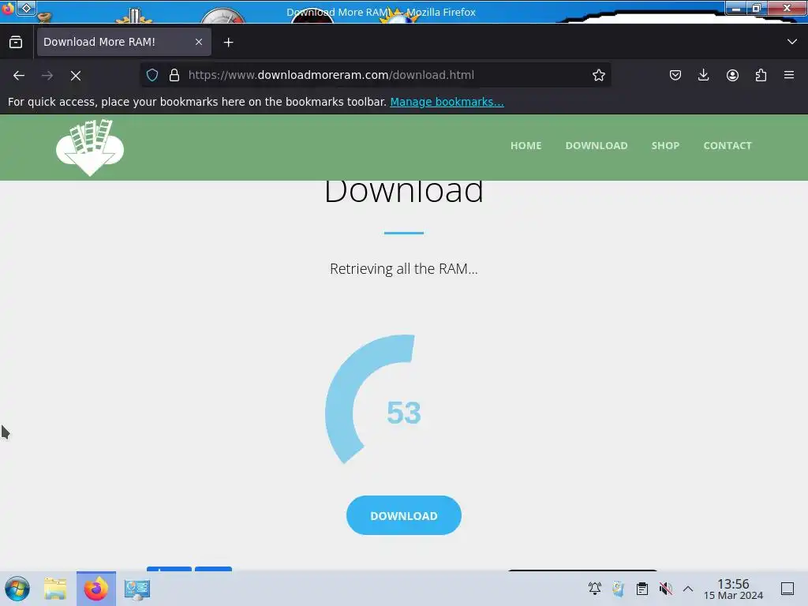The height and width of the screenshot is (606, 808).
Task: Stop loading the page
Action: 76,75
